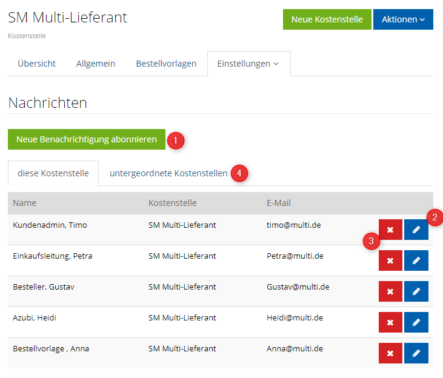Edit notification for Kundenadmin, Timo
Viewport: 443px width, 378px height.
pyautogui.click(x=416, y=230)
